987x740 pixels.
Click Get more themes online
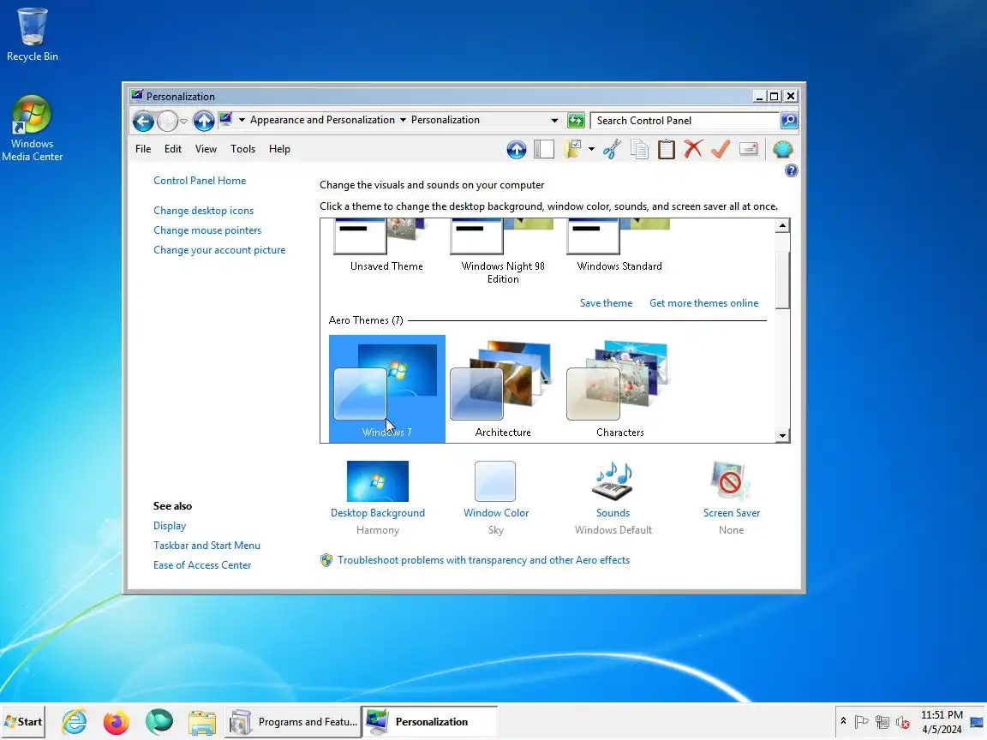(703, 303)
